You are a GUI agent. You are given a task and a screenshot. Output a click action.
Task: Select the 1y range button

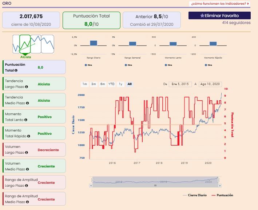point(120,84)
